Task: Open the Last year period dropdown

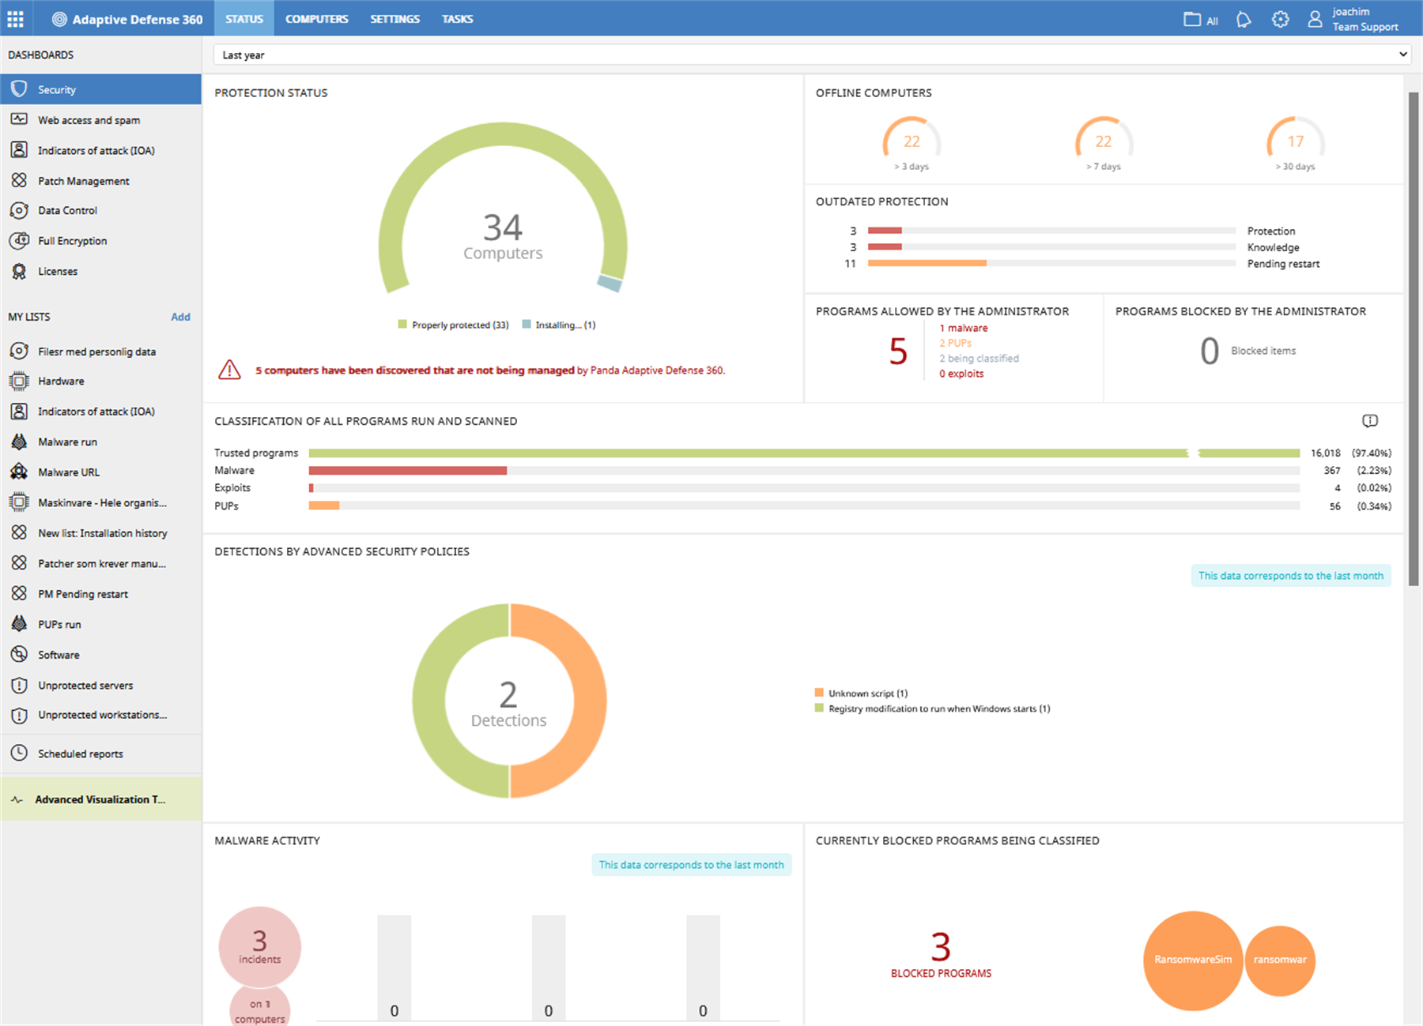Action: [x=812, y=54]
